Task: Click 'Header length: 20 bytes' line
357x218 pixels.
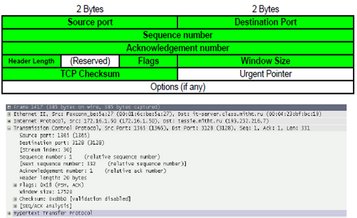Action: pos(53,178)
